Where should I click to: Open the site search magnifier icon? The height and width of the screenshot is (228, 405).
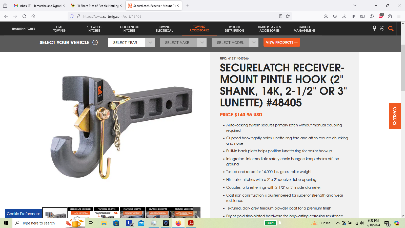391,29
